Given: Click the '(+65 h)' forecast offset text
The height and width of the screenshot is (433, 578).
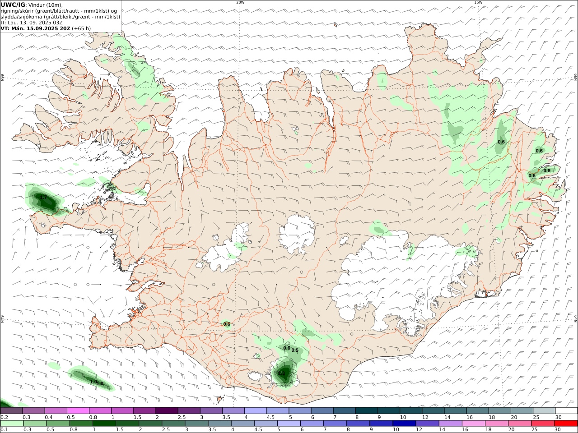Looking at the screenshot, I should (x=81, y=28).
